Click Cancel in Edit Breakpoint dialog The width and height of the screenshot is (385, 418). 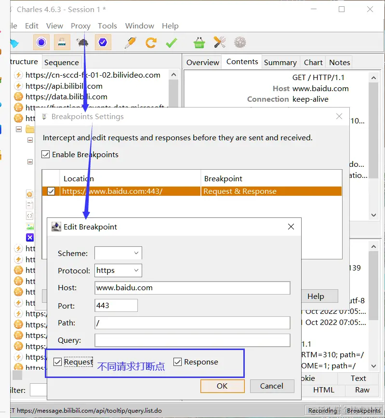272,386
